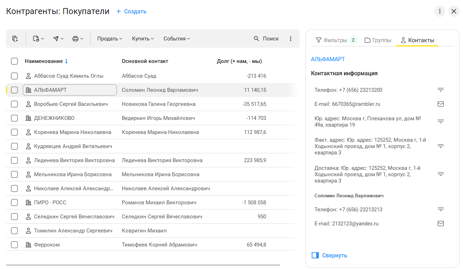The image size is (463, 269).
Task: Switch to the Группы tab
Action: pyautogui.click(x=378, y=40)
